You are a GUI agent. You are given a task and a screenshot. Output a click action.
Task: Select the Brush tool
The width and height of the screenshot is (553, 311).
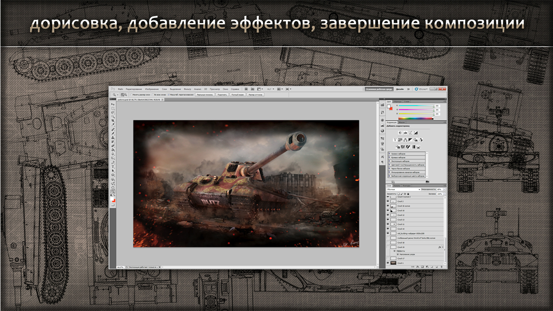[x=113, y=133]
